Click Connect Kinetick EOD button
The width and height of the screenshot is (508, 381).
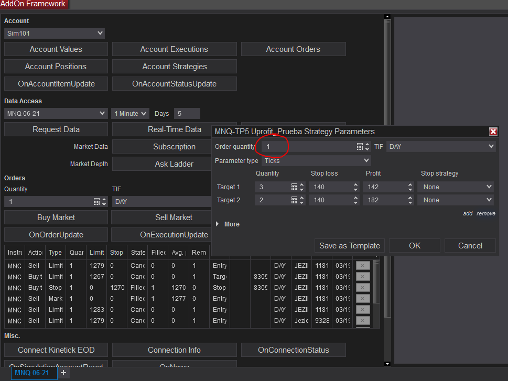pos(56,350)
